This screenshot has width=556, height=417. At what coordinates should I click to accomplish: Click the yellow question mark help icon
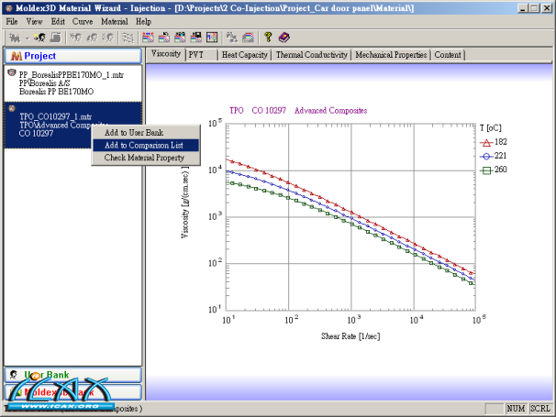click(268, 38)
